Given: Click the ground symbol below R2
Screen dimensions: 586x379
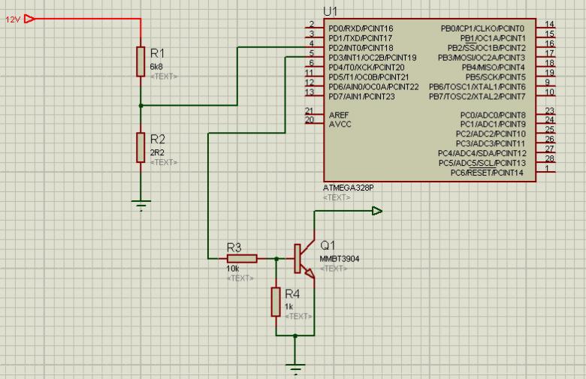Looking at the screenshot, I should coord(141,206).
